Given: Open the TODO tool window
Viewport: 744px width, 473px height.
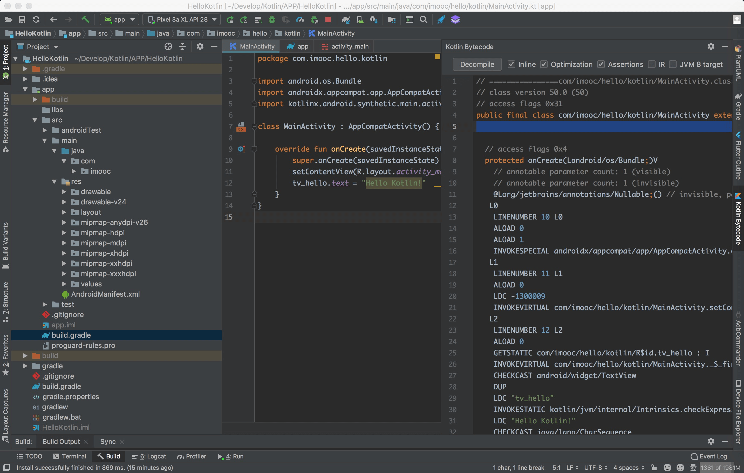Looking at the screenshot, I should pos(29,456).
